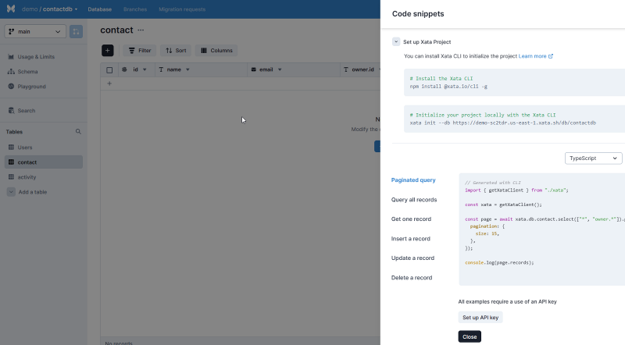625x345 pixels.
Task: Click the black plus add record button
Action: click(108, 50)
